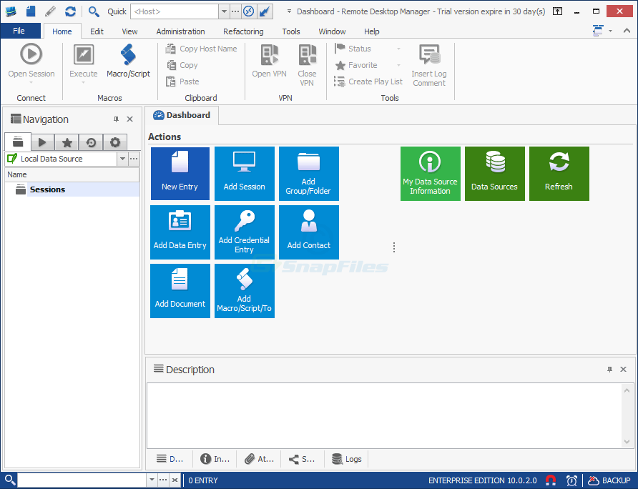Expand the Open Session dropdown arrow
Image resolution: width=638 pixels, height=489 pixels.
(31, 81)
